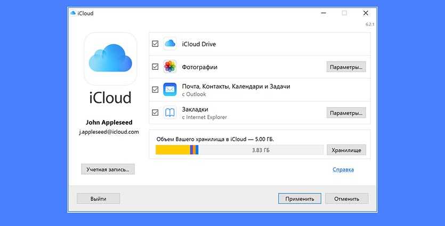
Task: Toggle the Закладки checkbox
Action: coord(155,112)
